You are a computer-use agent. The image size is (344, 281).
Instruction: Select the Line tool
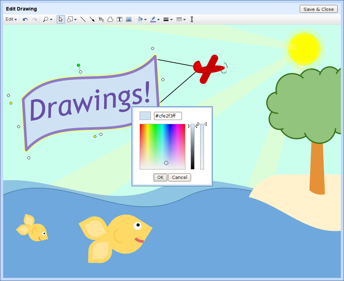click(x=83, y=19)
